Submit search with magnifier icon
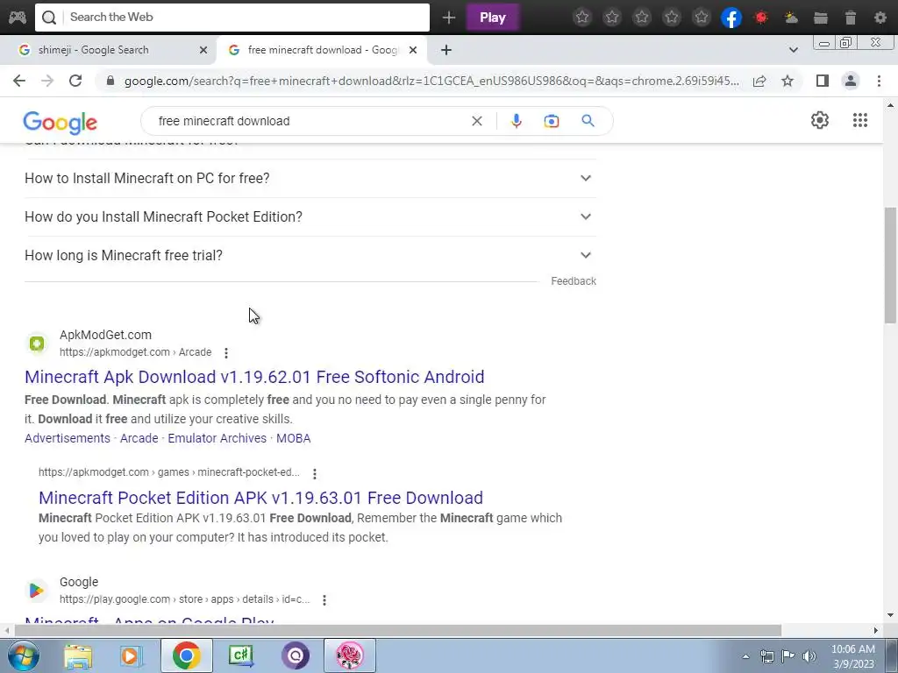This screenshot has height=673, width=898. pos(588,121)
